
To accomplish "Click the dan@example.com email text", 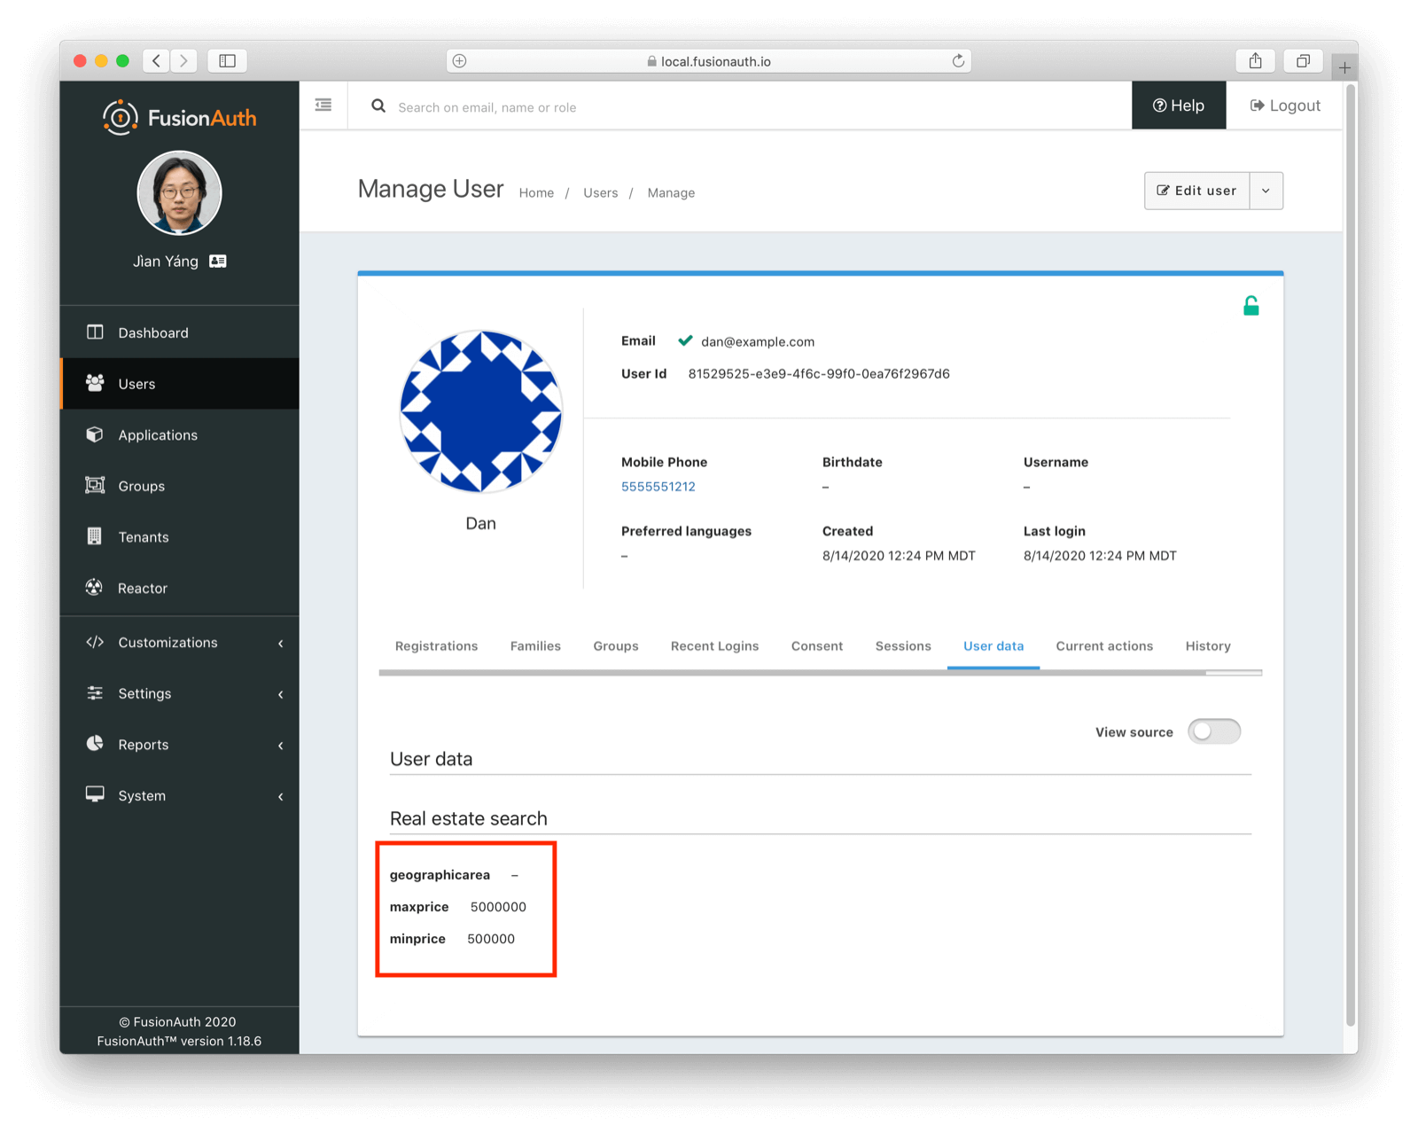I will click(x=758, y=341).
